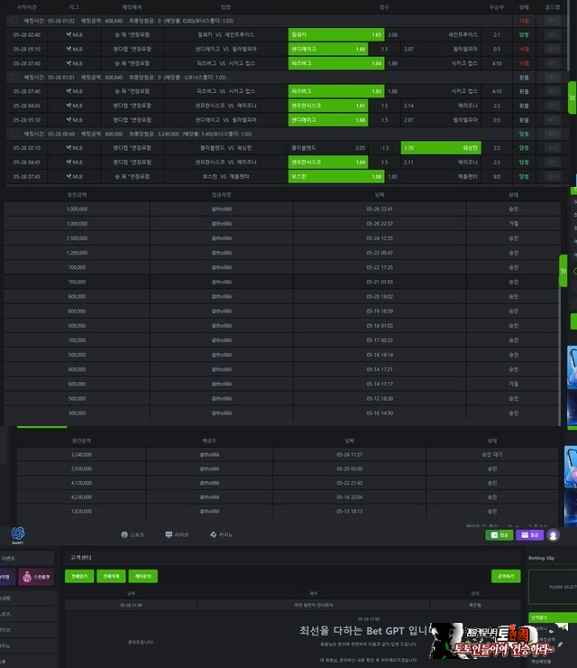Open the green cart tab beside the betting history
577x668 pixels.
[572, 97]
